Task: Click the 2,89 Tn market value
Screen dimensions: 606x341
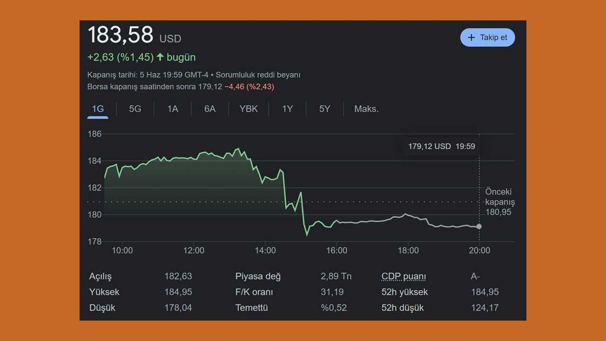Action: pos(336,276)
